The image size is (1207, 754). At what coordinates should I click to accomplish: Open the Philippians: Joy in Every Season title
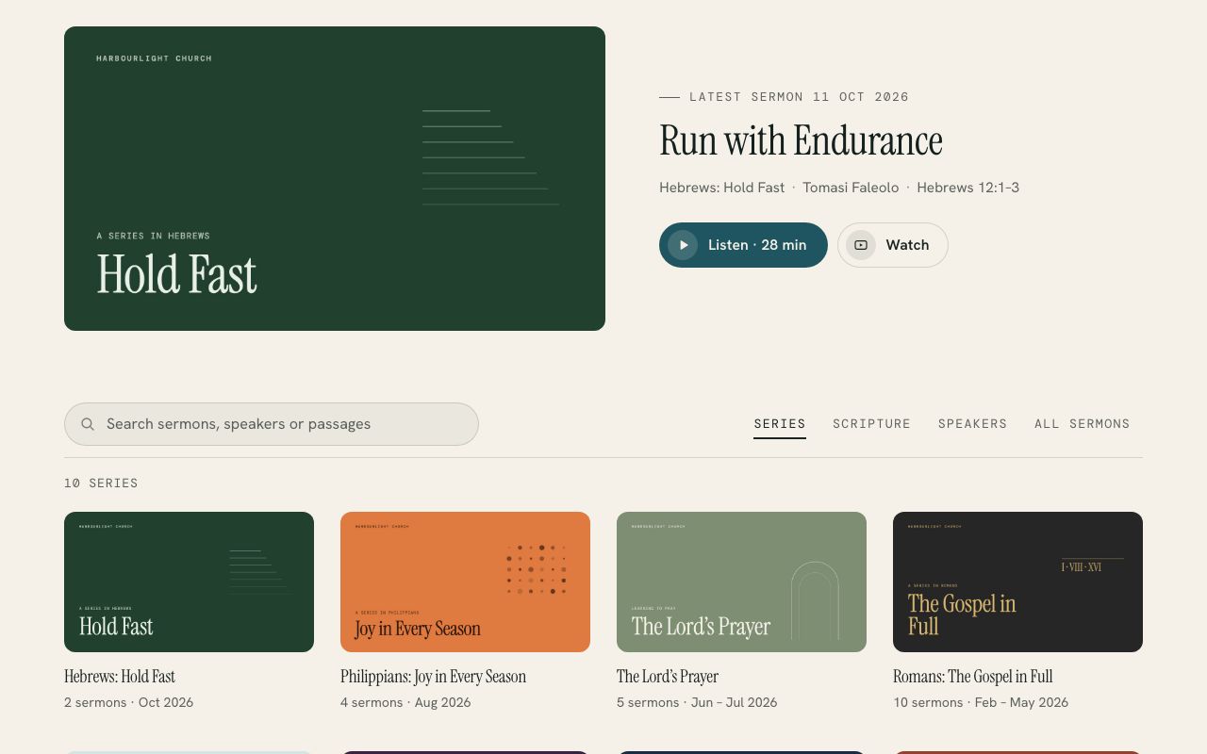pyautogui.click(x=433, y=677)
